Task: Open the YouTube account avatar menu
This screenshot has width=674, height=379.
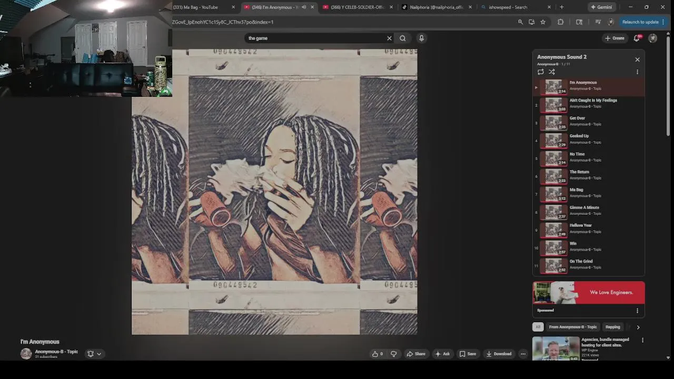Action: pyautogui.click(x=653, y=38)
